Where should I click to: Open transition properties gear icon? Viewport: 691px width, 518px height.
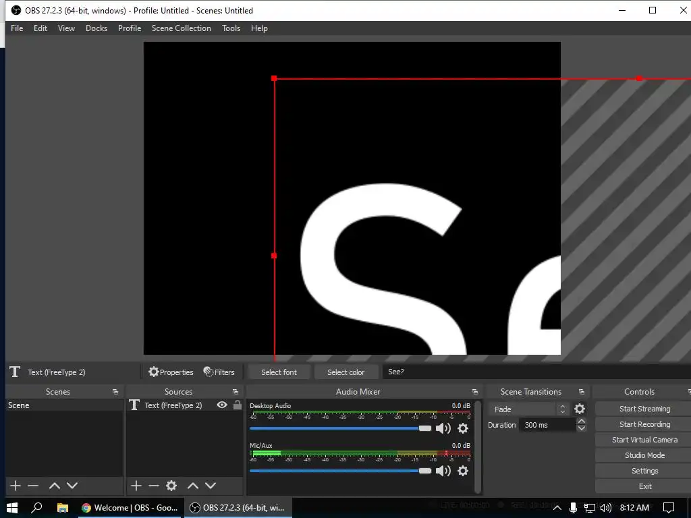[580, 409]
